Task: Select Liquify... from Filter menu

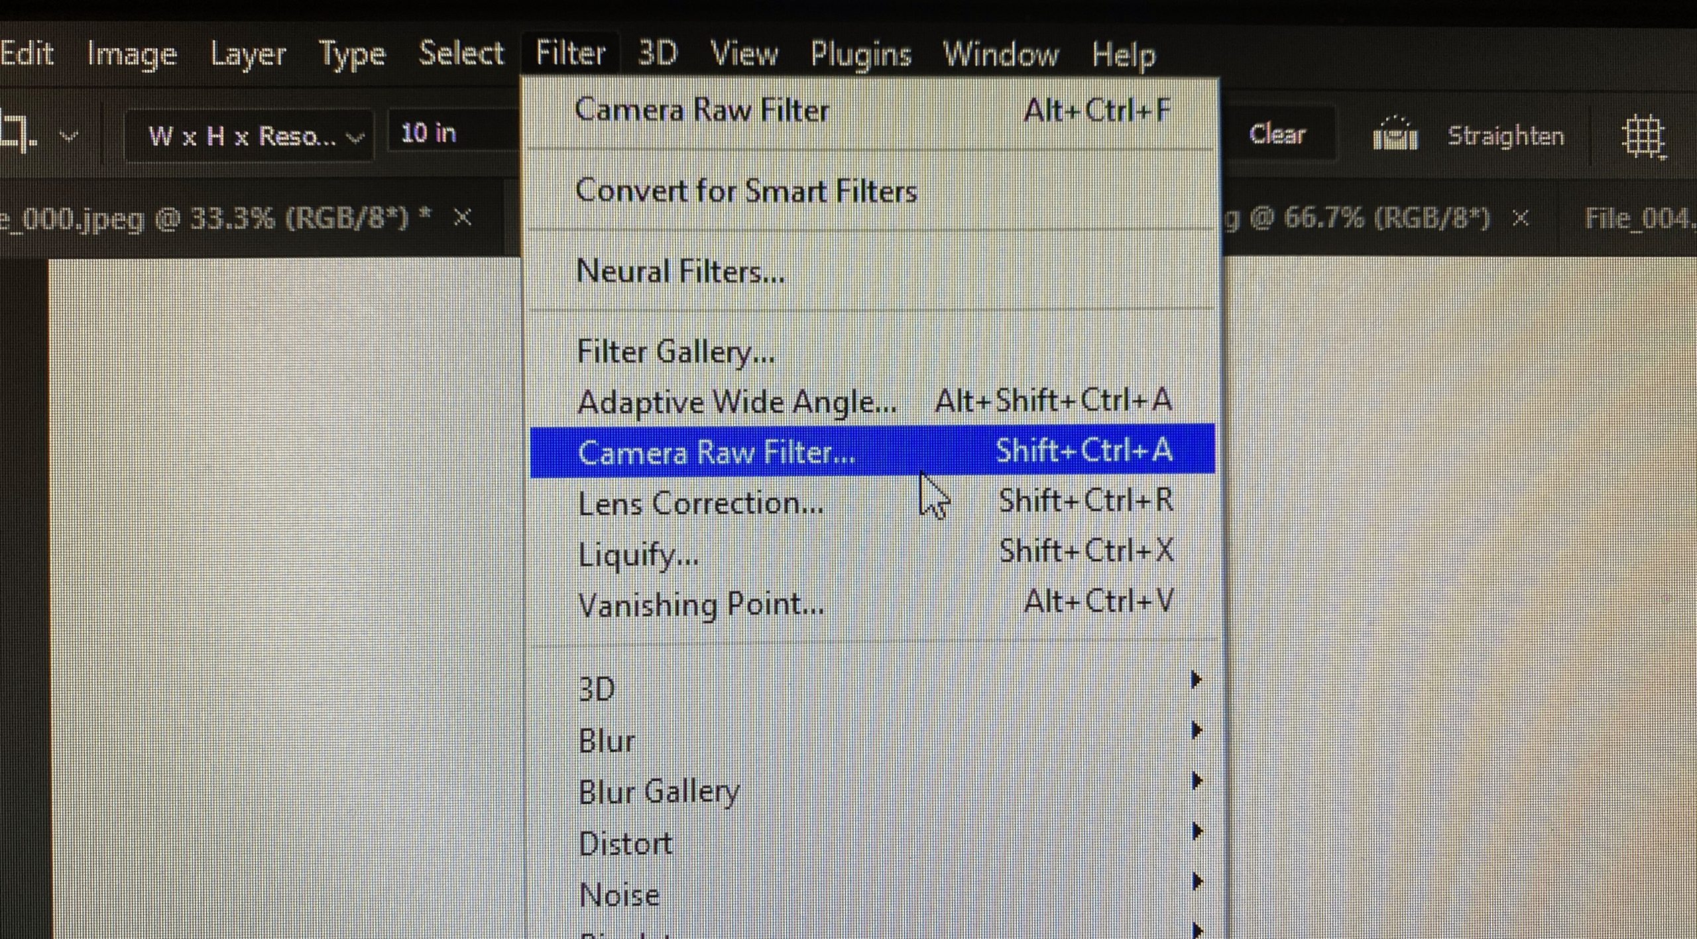Action: [x=872, y=553]
